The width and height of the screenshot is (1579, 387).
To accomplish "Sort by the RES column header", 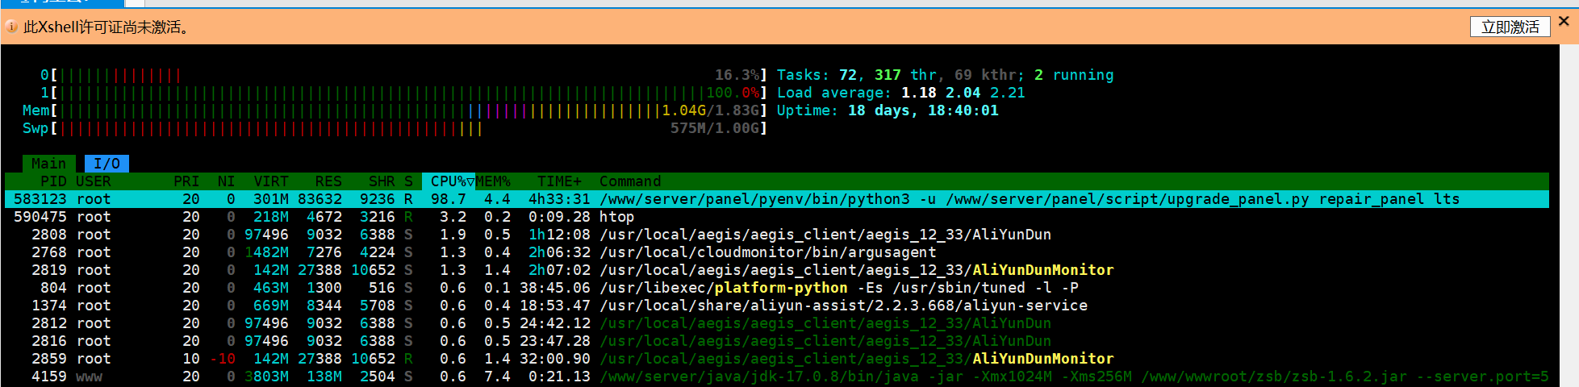I will pos(328,181).
